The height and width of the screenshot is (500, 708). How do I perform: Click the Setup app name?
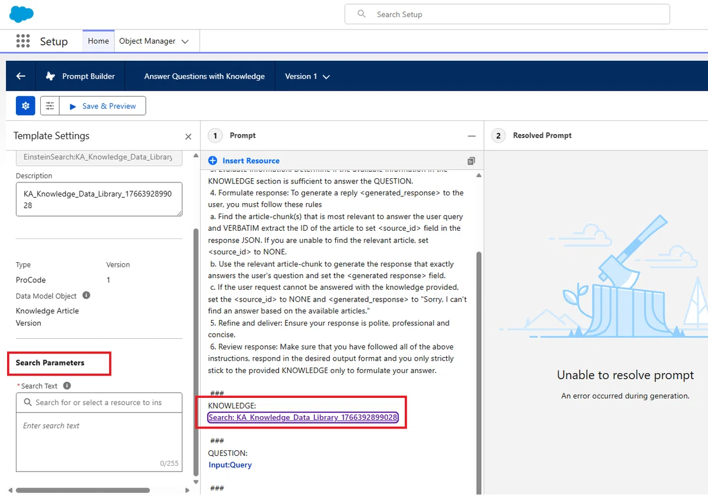(x=54, y=41)
